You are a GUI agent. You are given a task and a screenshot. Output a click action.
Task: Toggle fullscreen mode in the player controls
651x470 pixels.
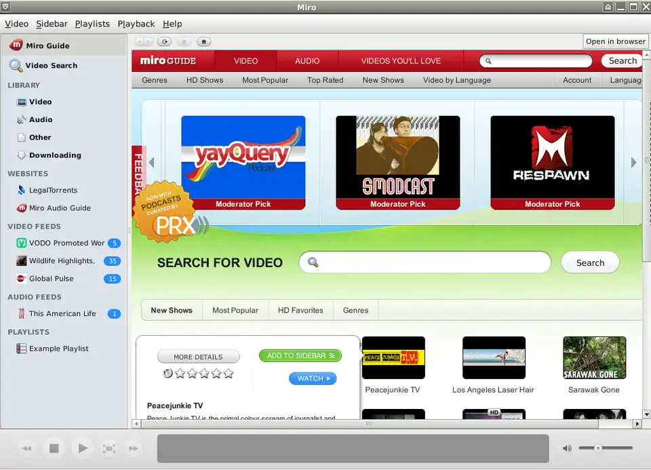click(x=108, y=448)
